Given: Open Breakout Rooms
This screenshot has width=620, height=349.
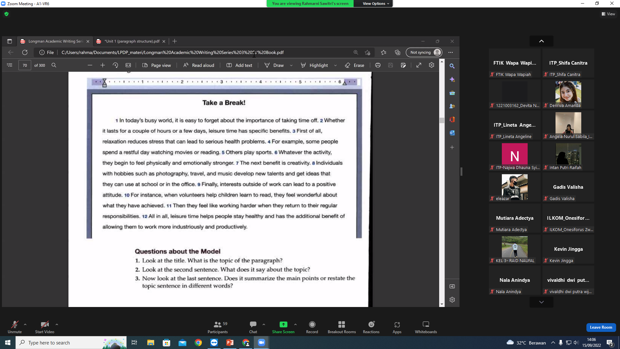Looking at the screenshot, I should (342, 327).
